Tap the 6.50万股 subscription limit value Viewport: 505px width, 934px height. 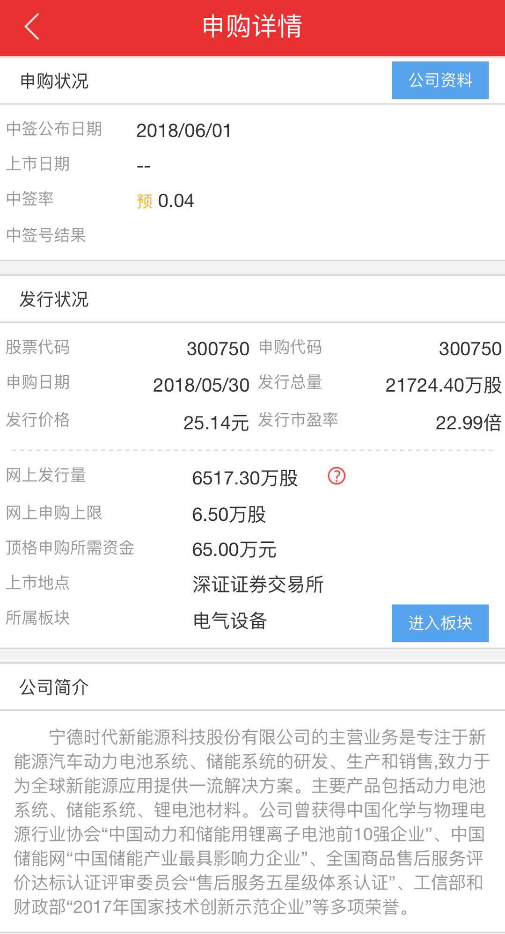229,515
